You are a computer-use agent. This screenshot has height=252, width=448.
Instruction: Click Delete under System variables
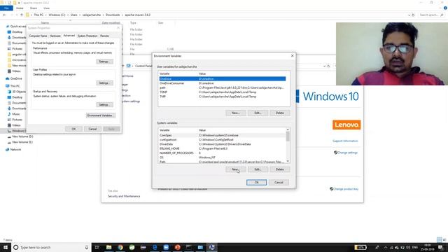click(280, 169)
